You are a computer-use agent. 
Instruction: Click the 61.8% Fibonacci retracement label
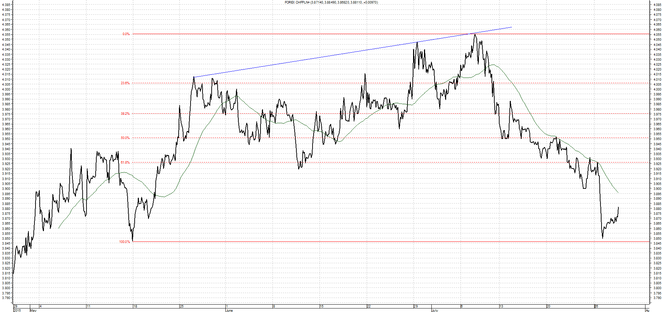pos(125,162)
